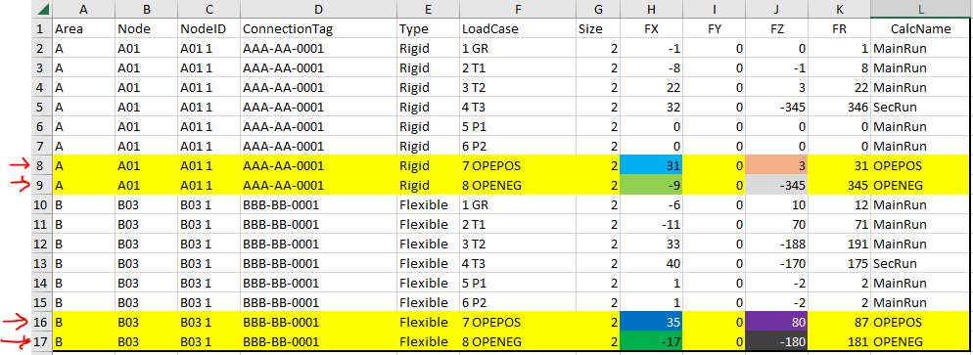Click the FR cell showing 346
This screenshot has width=973, height=355.
840,108
